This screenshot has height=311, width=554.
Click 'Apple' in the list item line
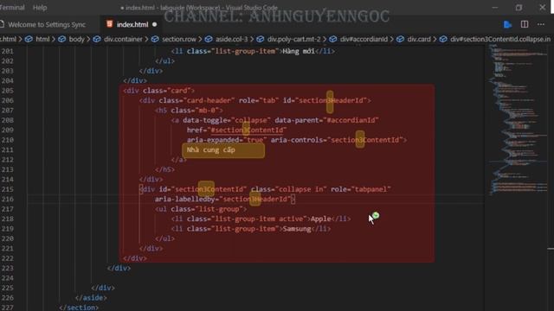tap(321, 219)
